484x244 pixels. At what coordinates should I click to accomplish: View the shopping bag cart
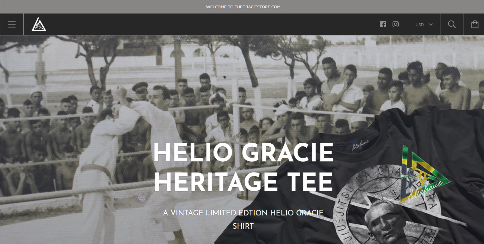(475, 24)
